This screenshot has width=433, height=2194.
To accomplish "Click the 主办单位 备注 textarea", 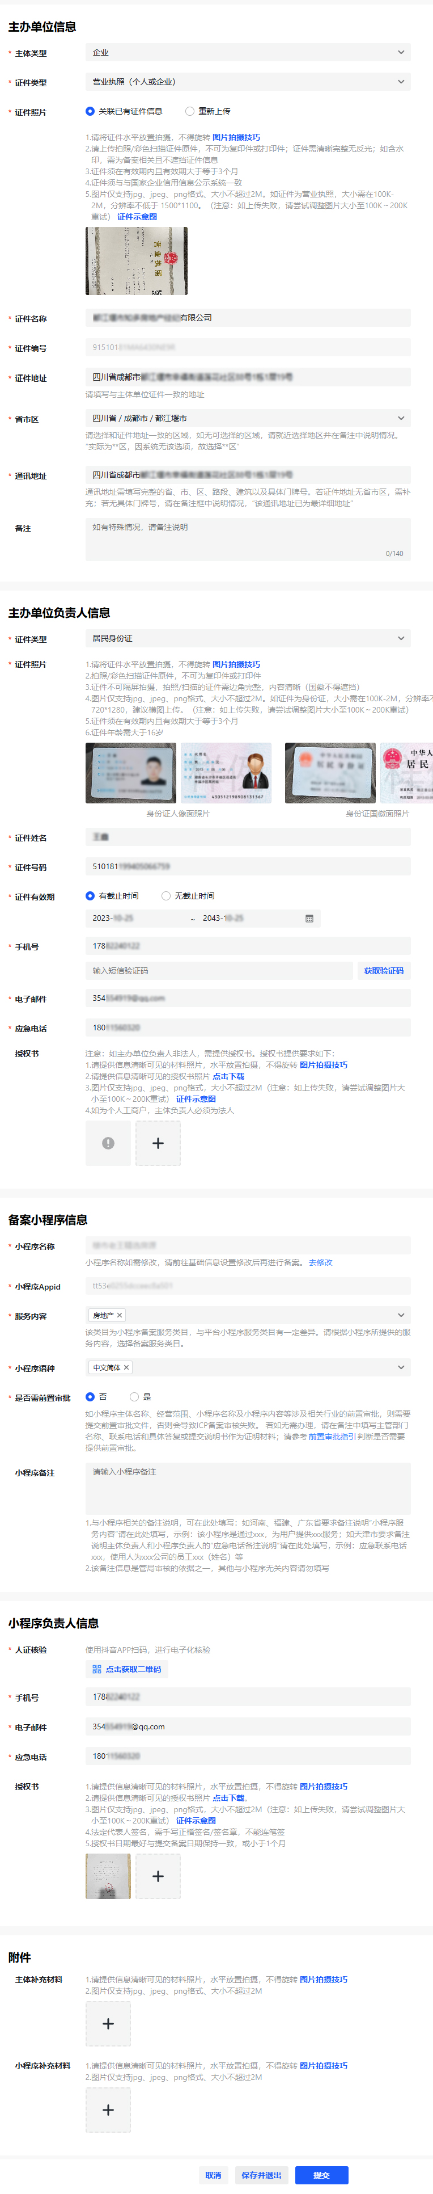I will pyautogui.click(x=248, y=539).
